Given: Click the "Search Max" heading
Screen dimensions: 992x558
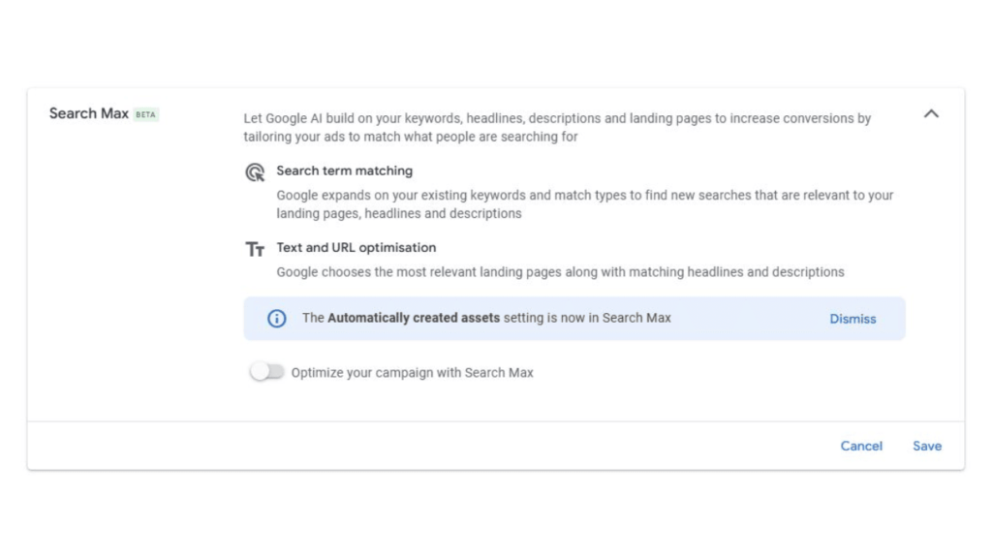Looking at the screenshot, I should pyautogui.click(x=88, y=113).
